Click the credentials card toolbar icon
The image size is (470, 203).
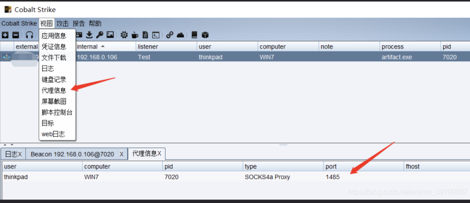pyautogui.click(x=79, y=35)
